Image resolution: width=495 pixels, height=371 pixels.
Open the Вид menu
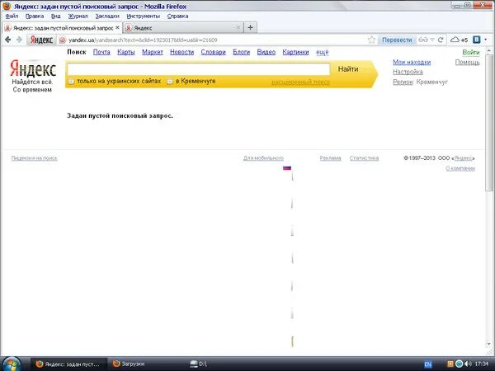[x=55, y=16]
